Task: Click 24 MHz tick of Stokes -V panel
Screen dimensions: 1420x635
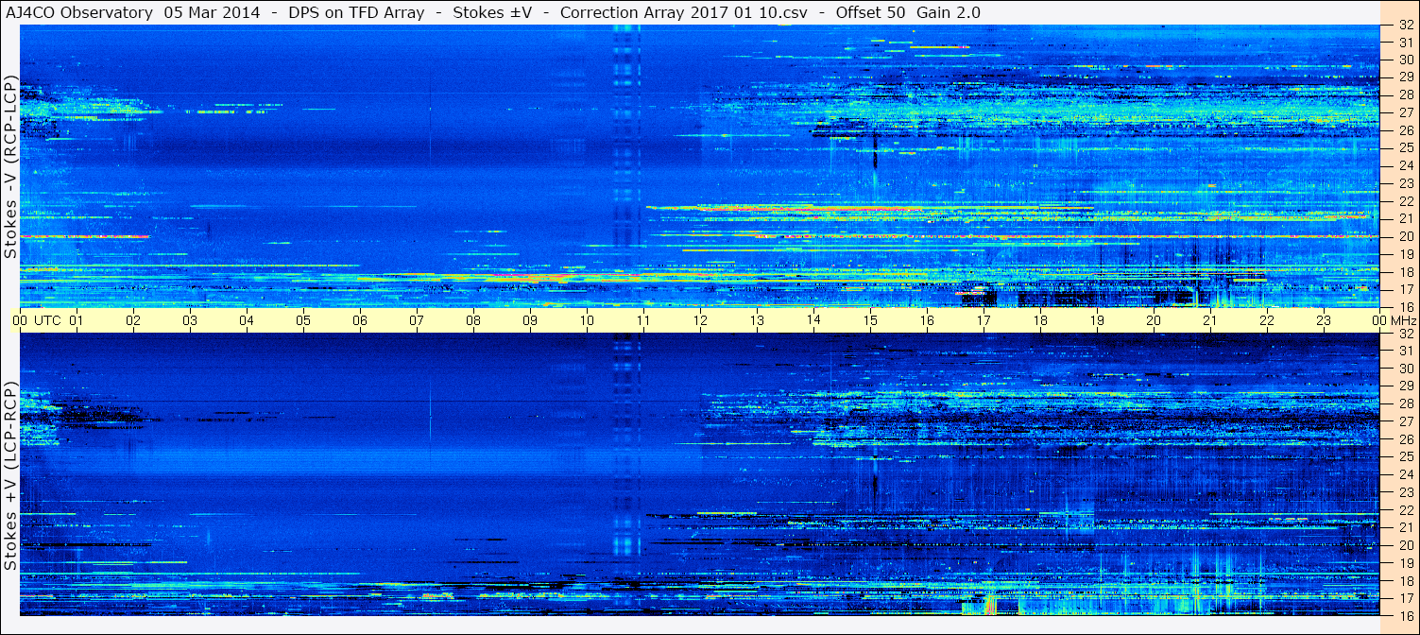Action: click(1405, 165)
